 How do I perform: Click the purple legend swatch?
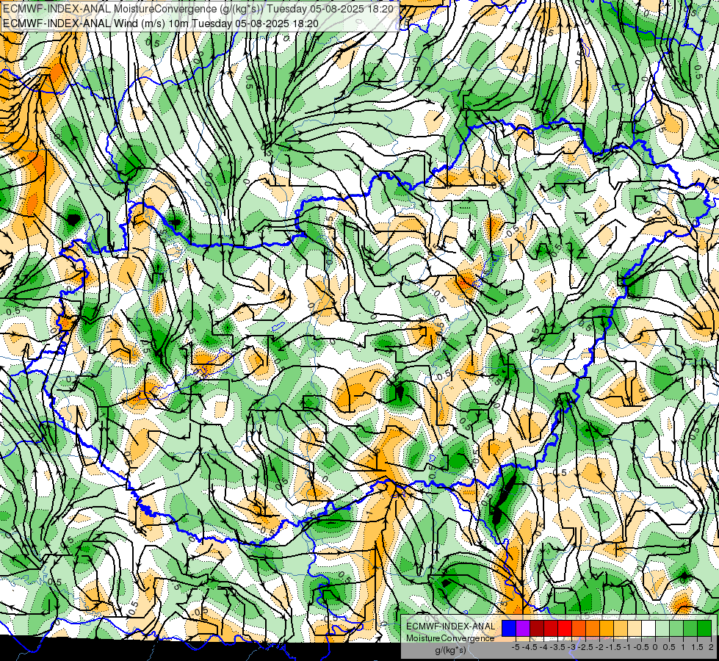[523, 628]
